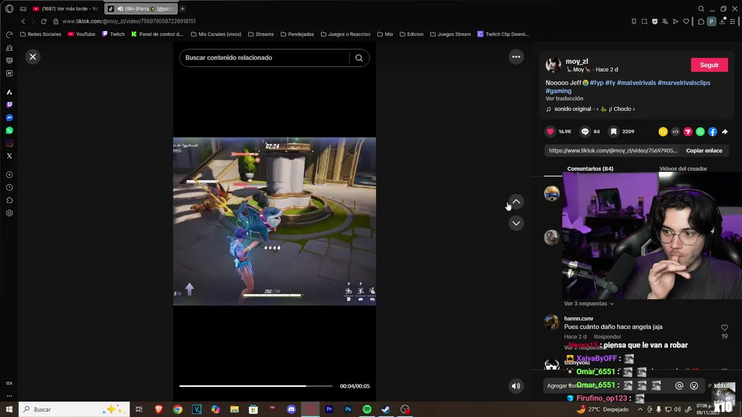Screen dimensions: 742x417
Task: Expand Ver 3 respuestas replies
Action: 588,303
